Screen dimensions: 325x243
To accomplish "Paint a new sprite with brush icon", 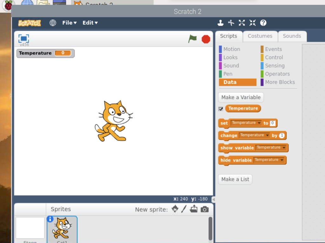I will tap(184, 209).
